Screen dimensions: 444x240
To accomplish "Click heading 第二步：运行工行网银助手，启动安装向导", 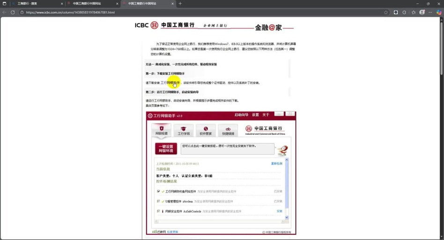I will [x=172, y=92].
